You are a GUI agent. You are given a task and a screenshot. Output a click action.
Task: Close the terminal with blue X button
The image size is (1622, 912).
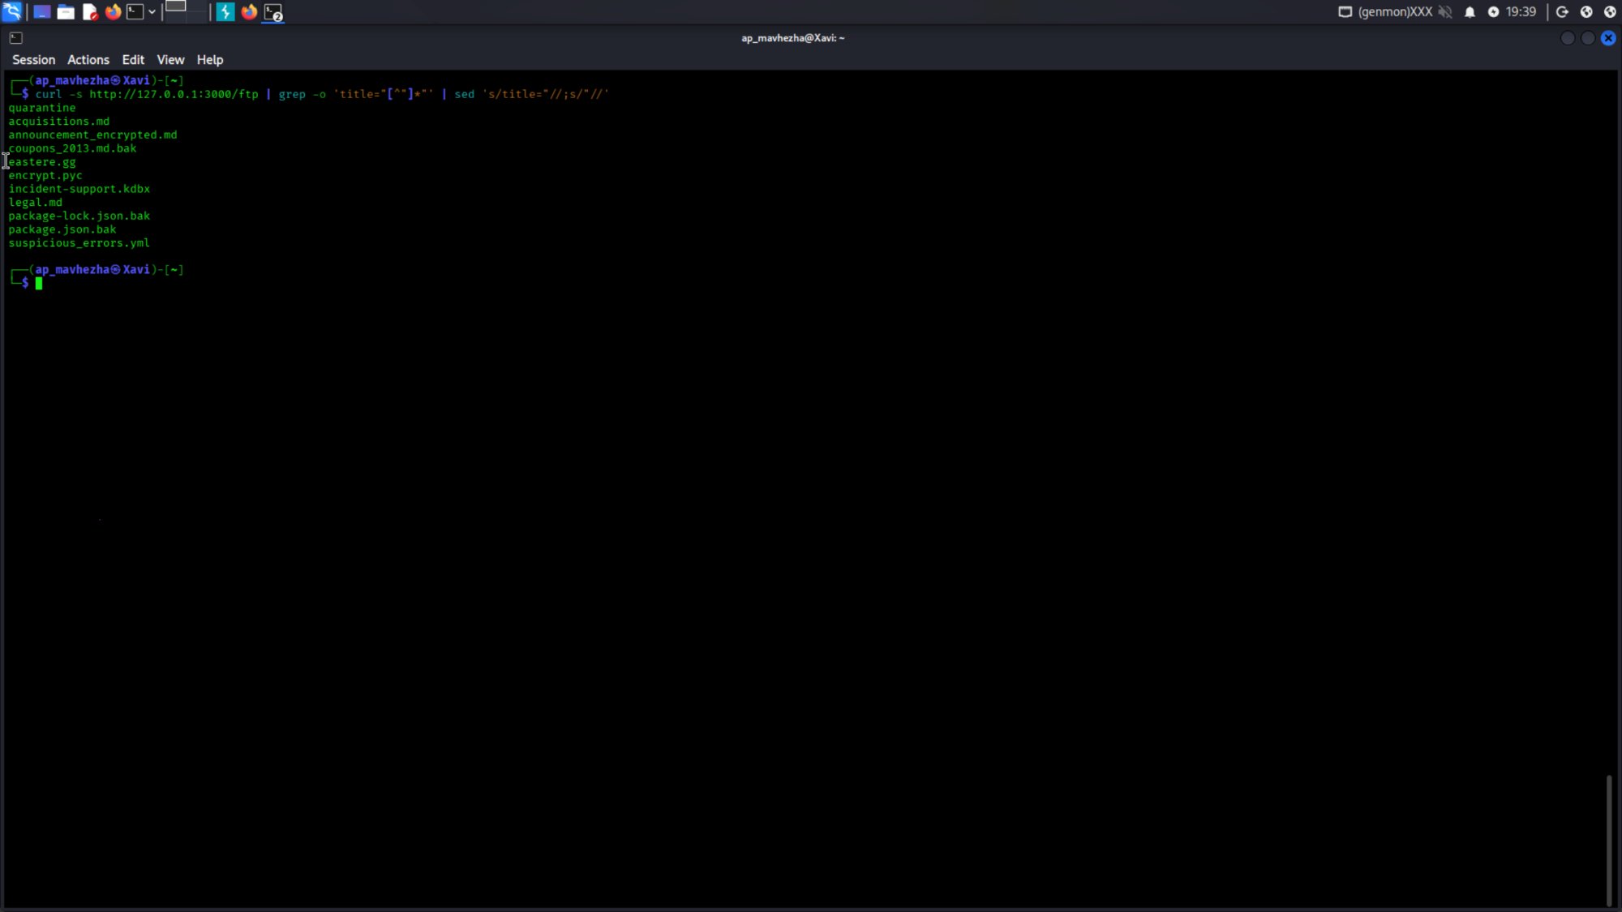[x=1608, y=38]
